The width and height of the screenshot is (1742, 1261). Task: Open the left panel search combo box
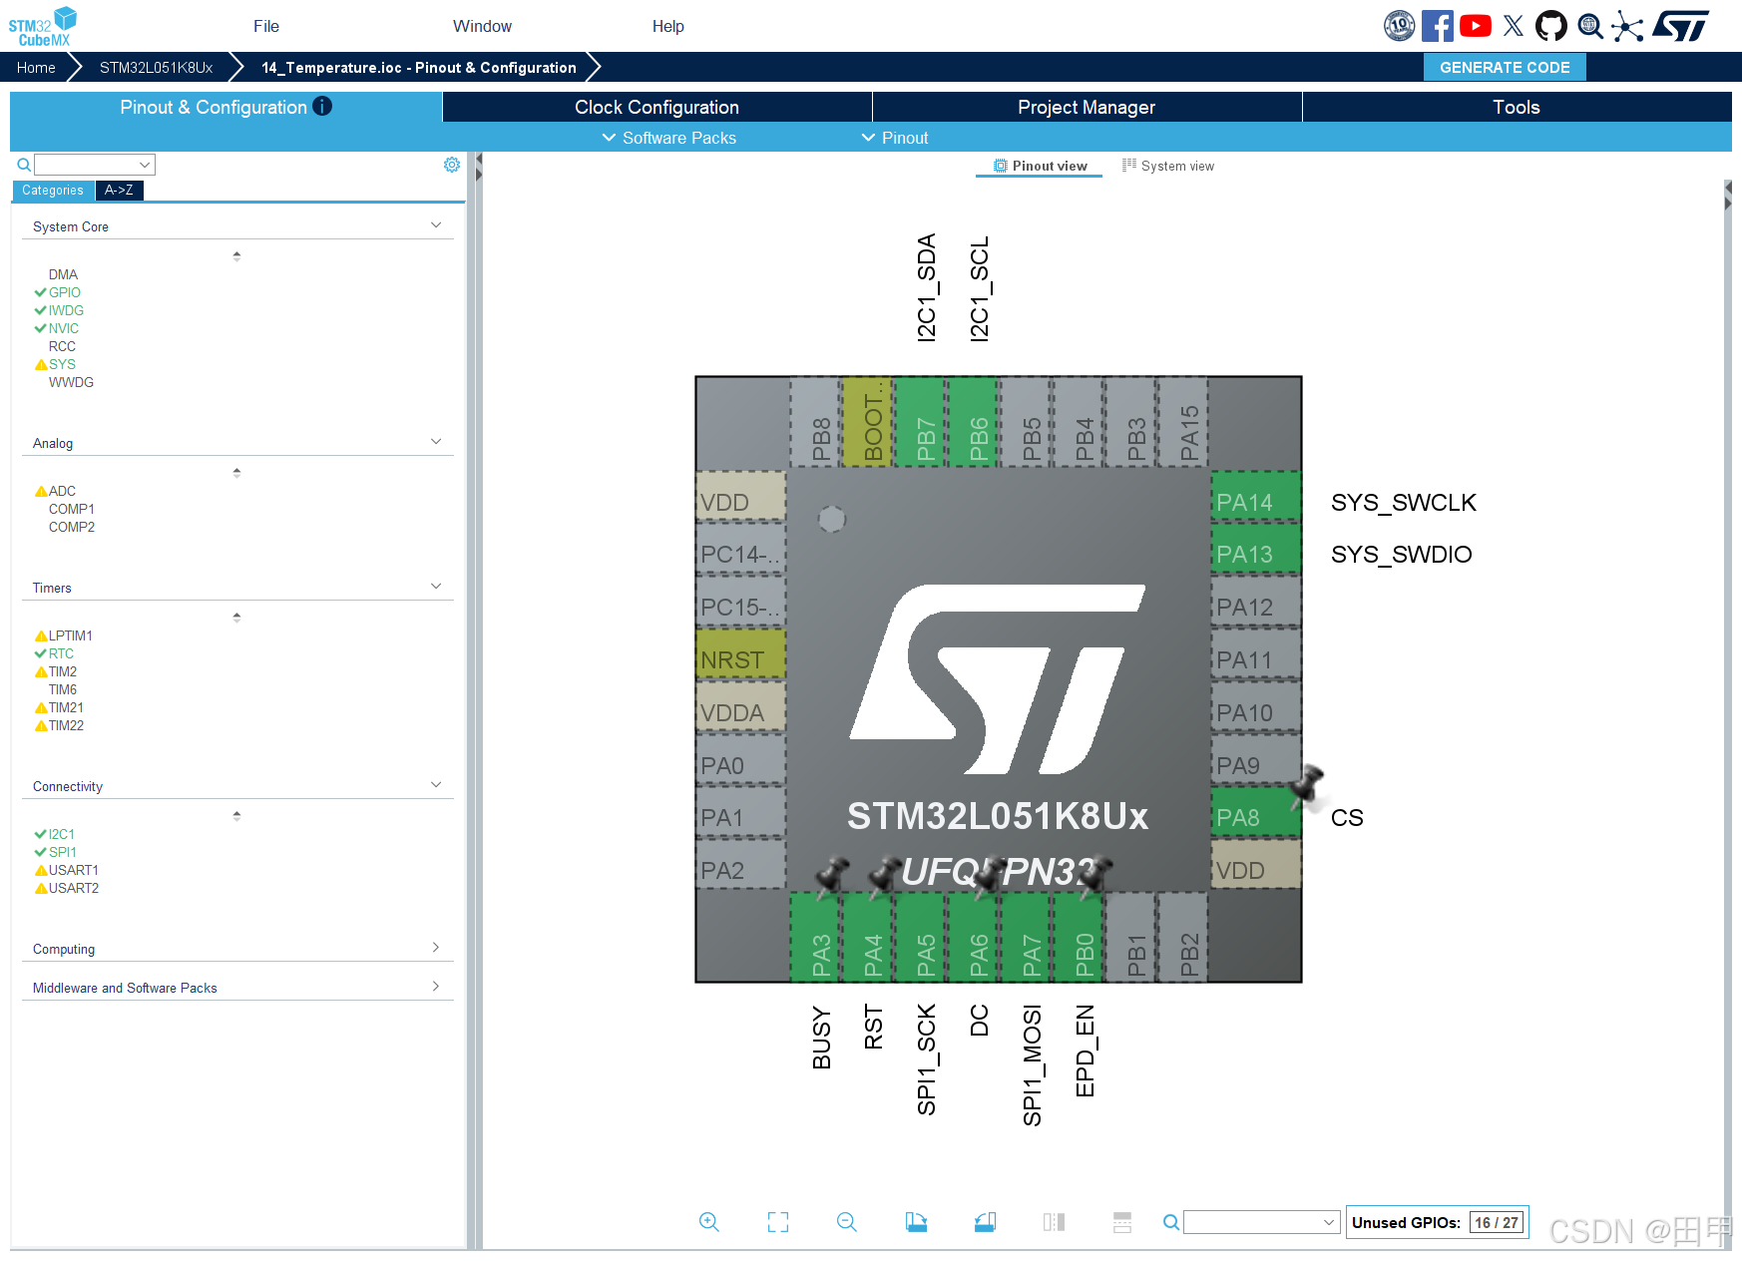tap(95, 165)
